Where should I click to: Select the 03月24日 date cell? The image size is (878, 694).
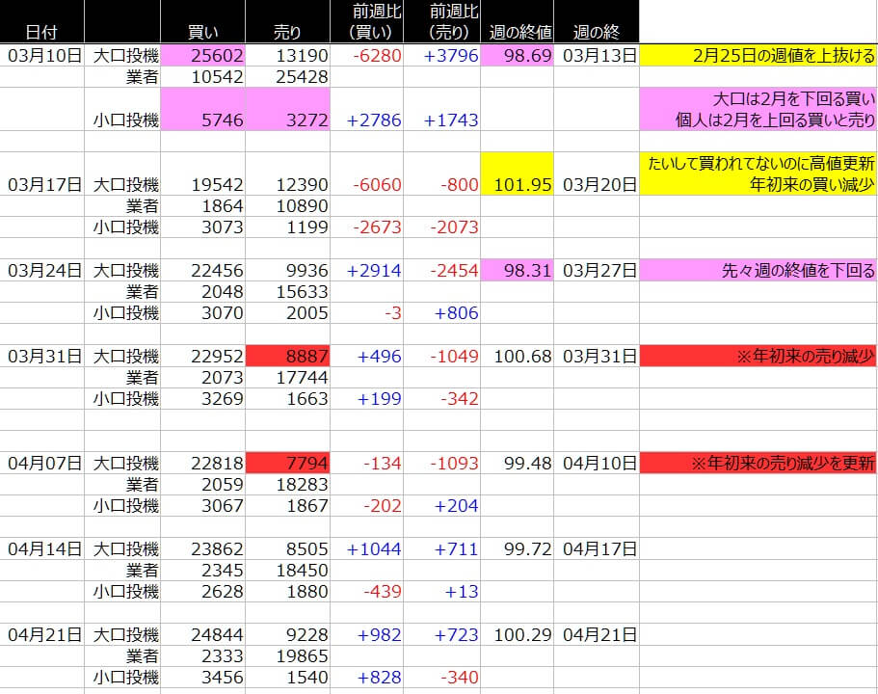click(x=42, y=270)
